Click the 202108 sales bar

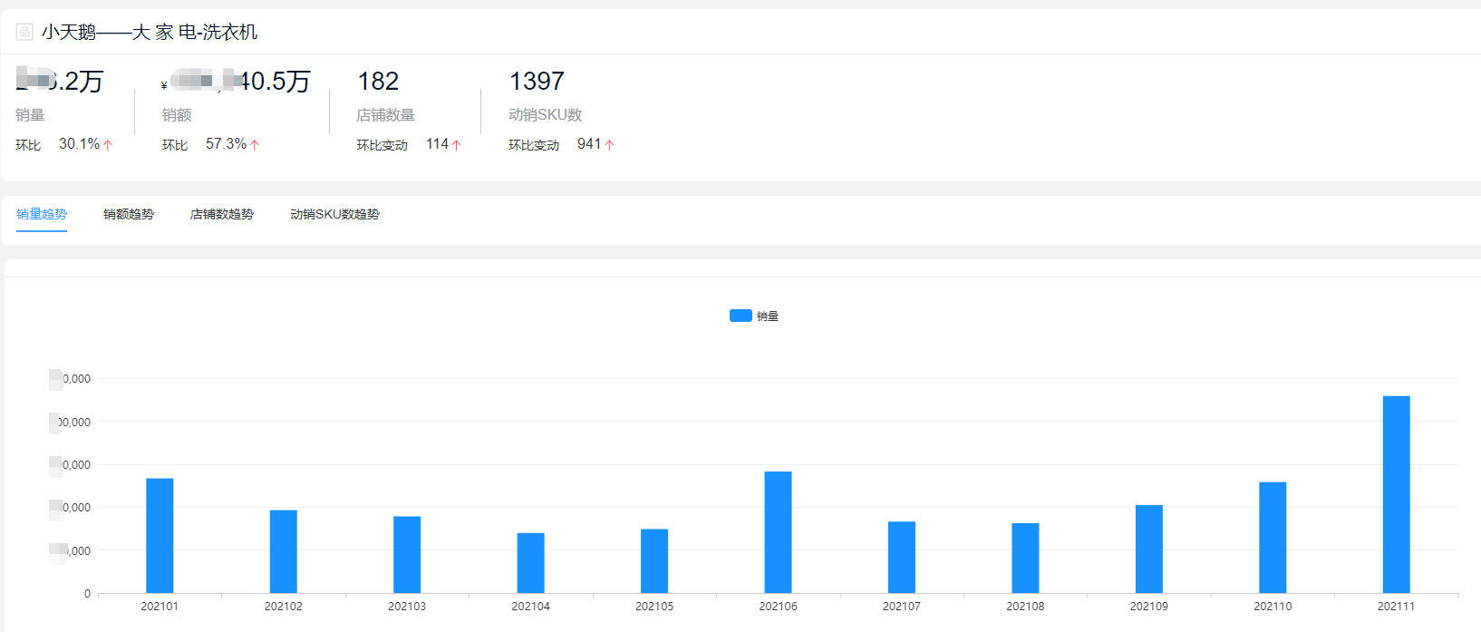[x=1025, y=559]
